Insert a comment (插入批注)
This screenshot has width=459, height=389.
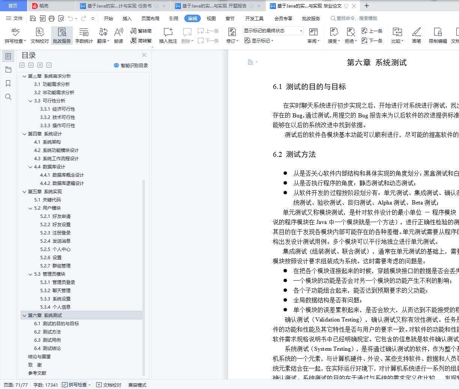point(168,36)
